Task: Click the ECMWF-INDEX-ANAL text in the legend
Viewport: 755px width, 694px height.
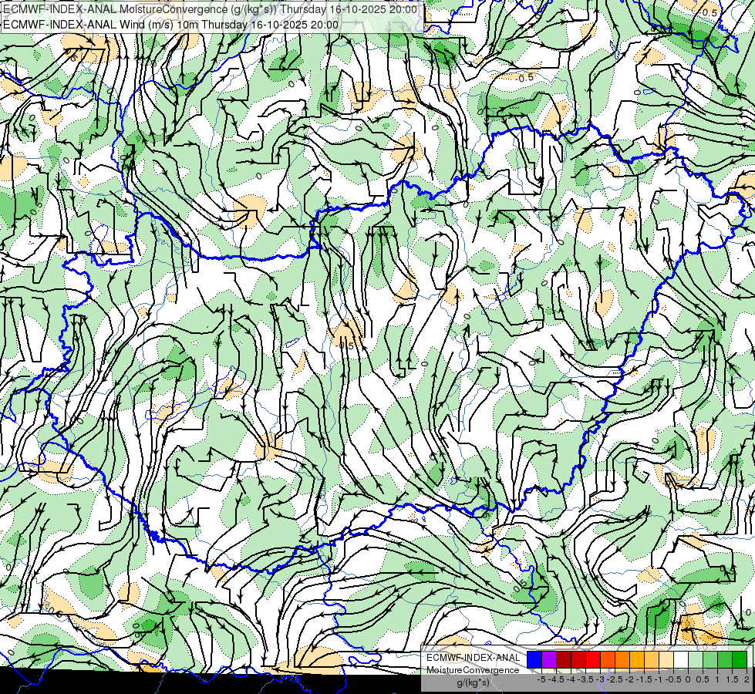Action: 473,658
